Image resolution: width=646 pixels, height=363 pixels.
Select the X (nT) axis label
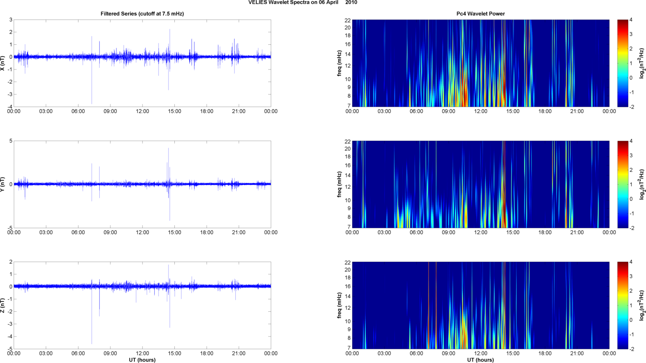(3, 63)
